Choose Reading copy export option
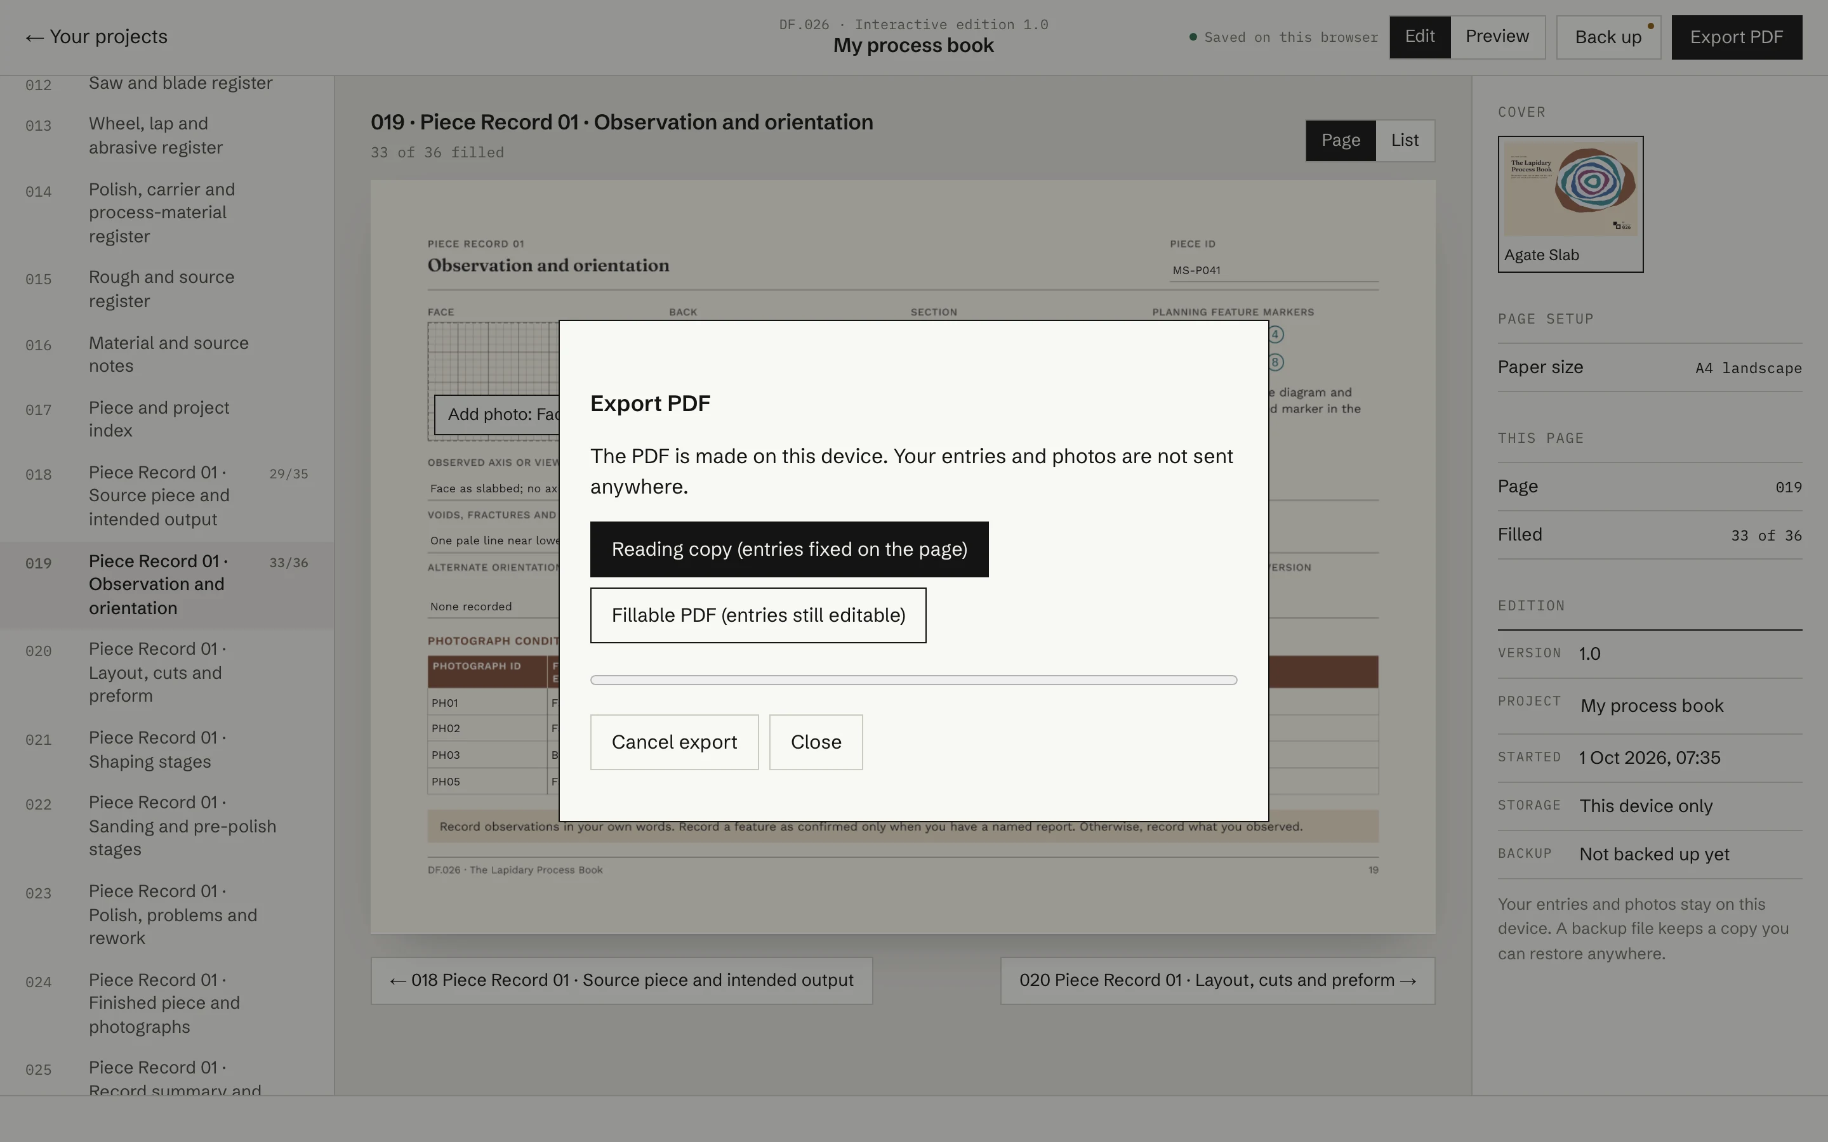This screenshot has width=1828, height=1142. tap(788, 549)
